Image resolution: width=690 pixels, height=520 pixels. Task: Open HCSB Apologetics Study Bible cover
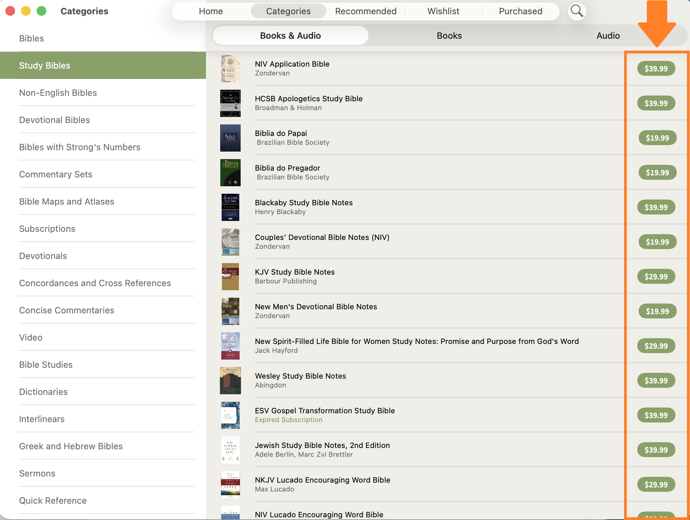(x=230, y=103)
